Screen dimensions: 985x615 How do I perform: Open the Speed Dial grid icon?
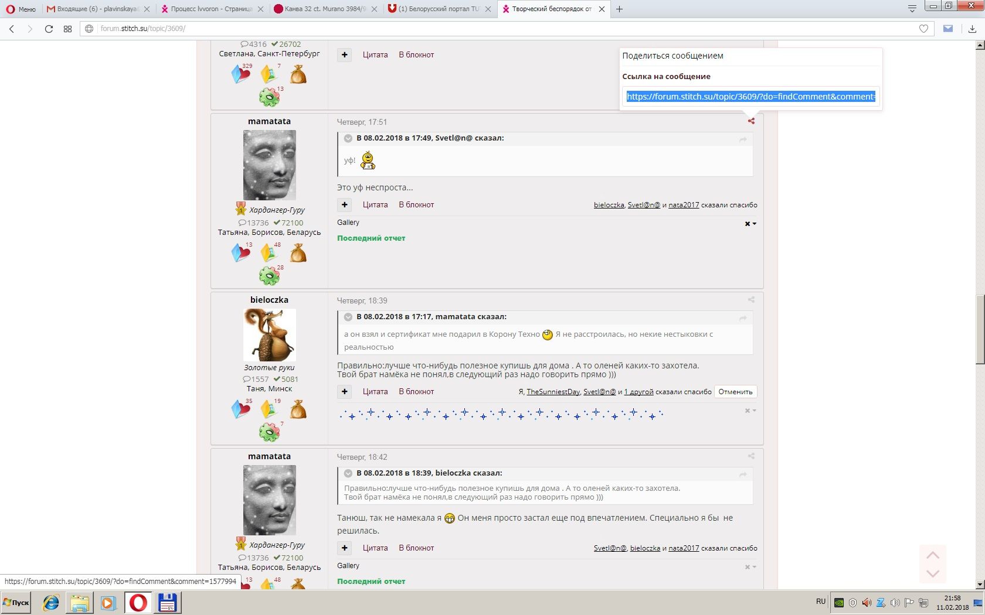(67, 28)
